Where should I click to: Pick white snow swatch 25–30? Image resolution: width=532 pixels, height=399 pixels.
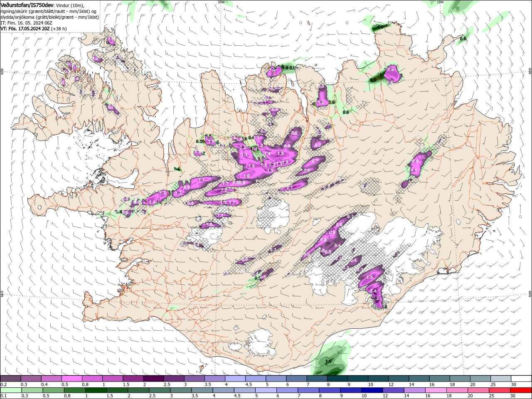click(x=501, y=379)
